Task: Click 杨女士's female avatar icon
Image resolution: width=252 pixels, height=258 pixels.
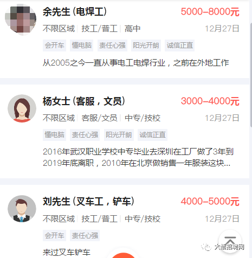Action: tap(22, 108)
